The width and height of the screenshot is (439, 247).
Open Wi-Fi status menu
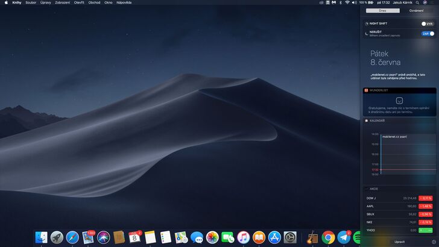point(347,2)
